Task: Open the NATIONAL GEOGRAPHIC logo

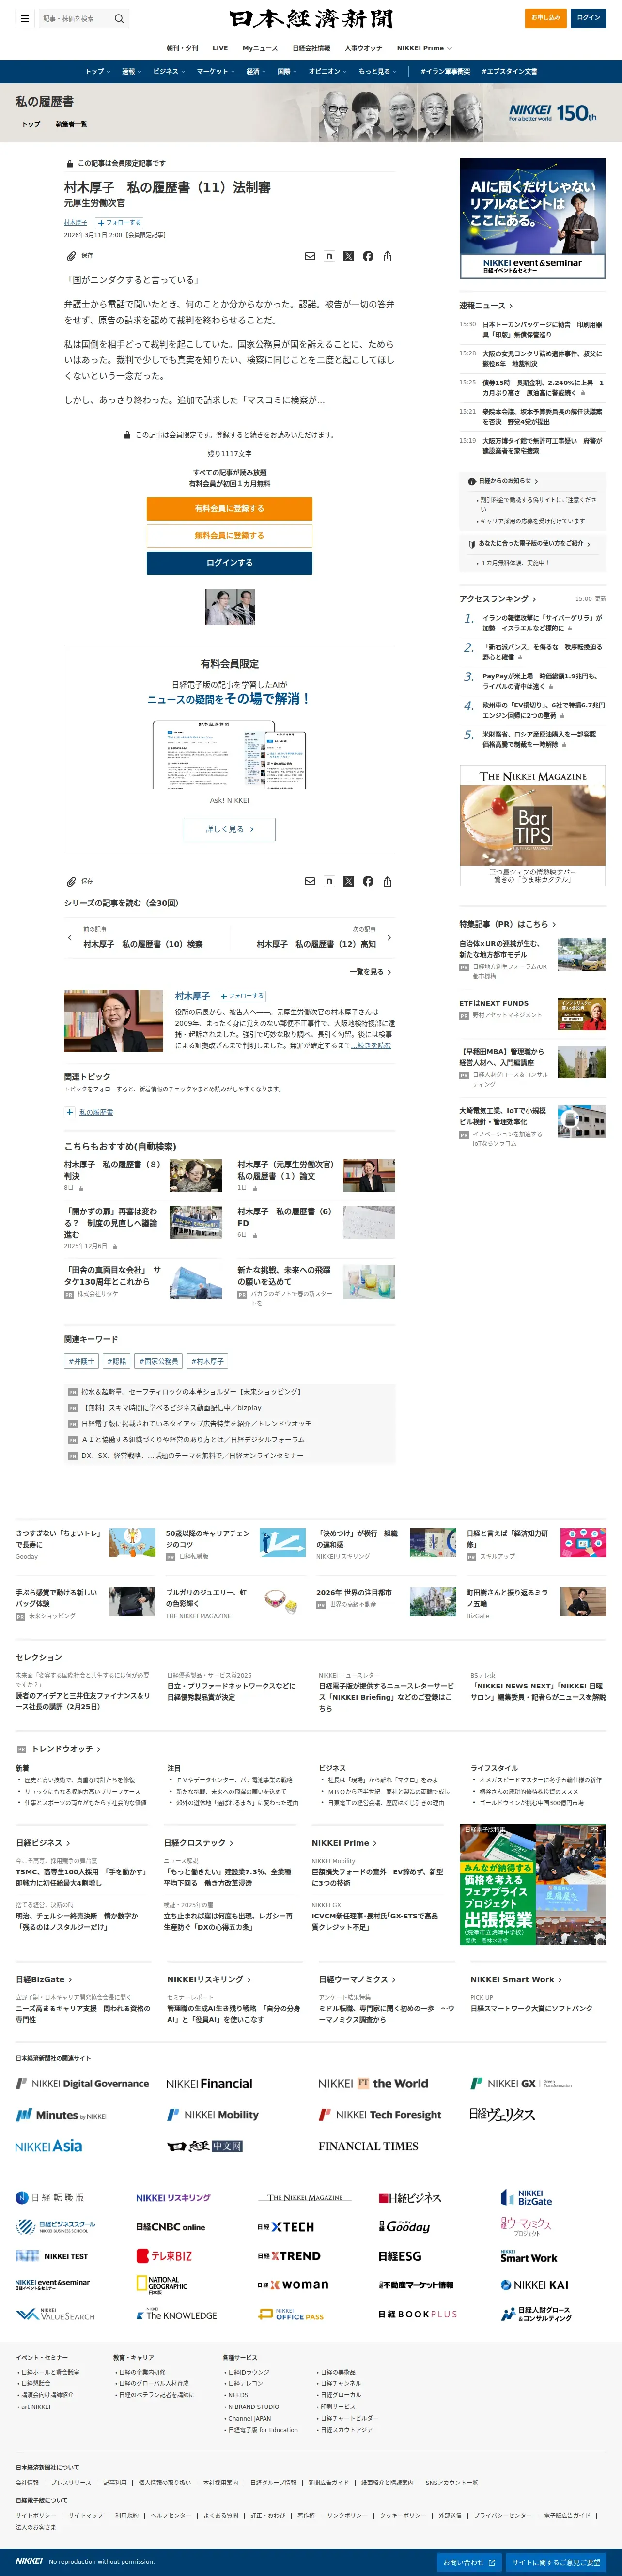Action: [x=162, y=2284]
